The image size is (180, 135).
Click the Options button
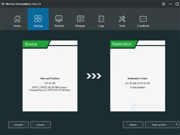(133, 125)
